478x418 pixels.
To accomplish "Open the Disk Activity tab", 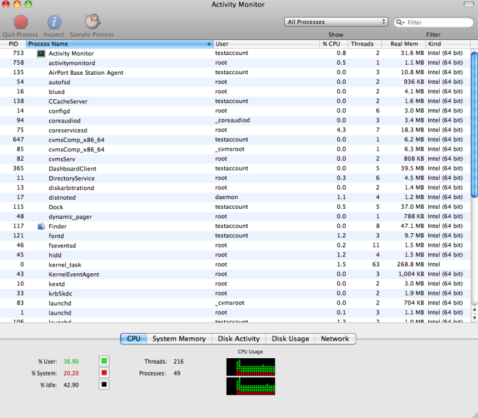I will pyautogui.click(x=239, y=339).
